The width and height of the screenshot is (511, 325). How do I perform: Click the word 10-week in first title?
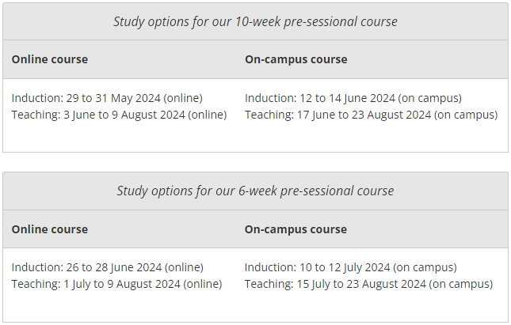[257, 22]
